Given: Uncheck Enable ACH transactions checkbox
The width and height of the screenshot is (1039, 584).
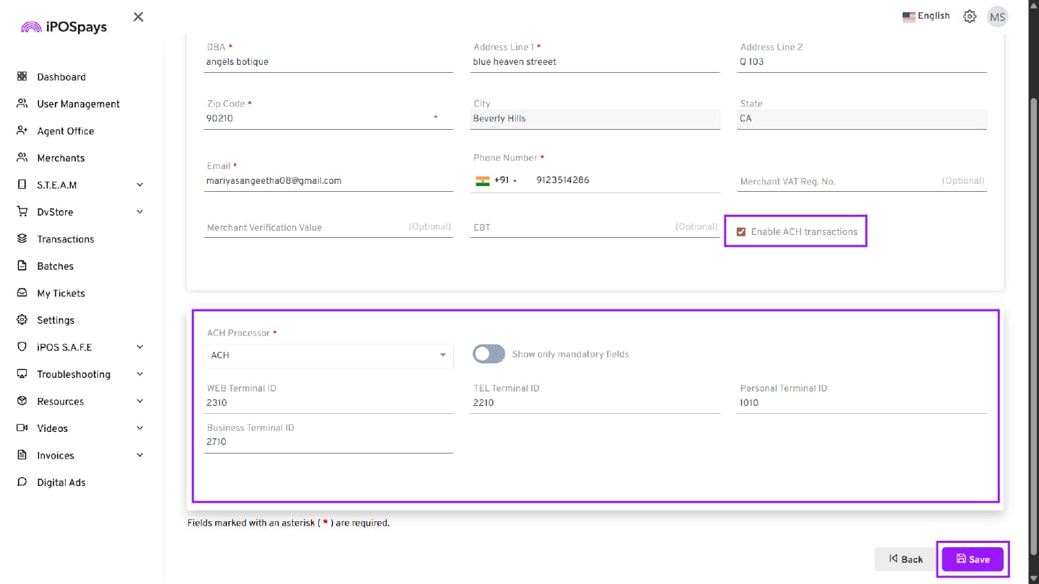Looking at the screenshot, I should click(x=741, y=232).
